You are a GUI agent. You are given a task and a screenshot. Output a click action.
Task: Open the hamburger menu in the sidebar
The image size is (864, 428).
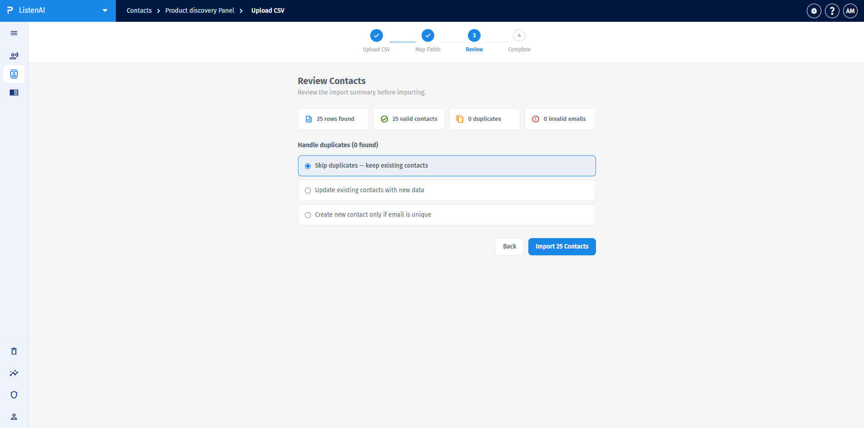click(x=14, y=33)
